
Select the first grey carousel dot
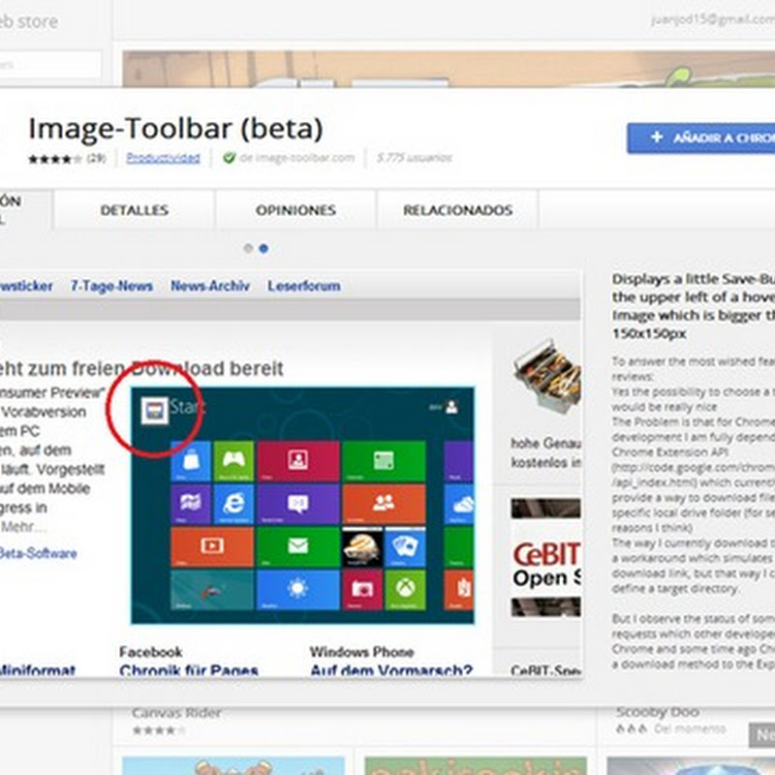[x=248, y=248]
